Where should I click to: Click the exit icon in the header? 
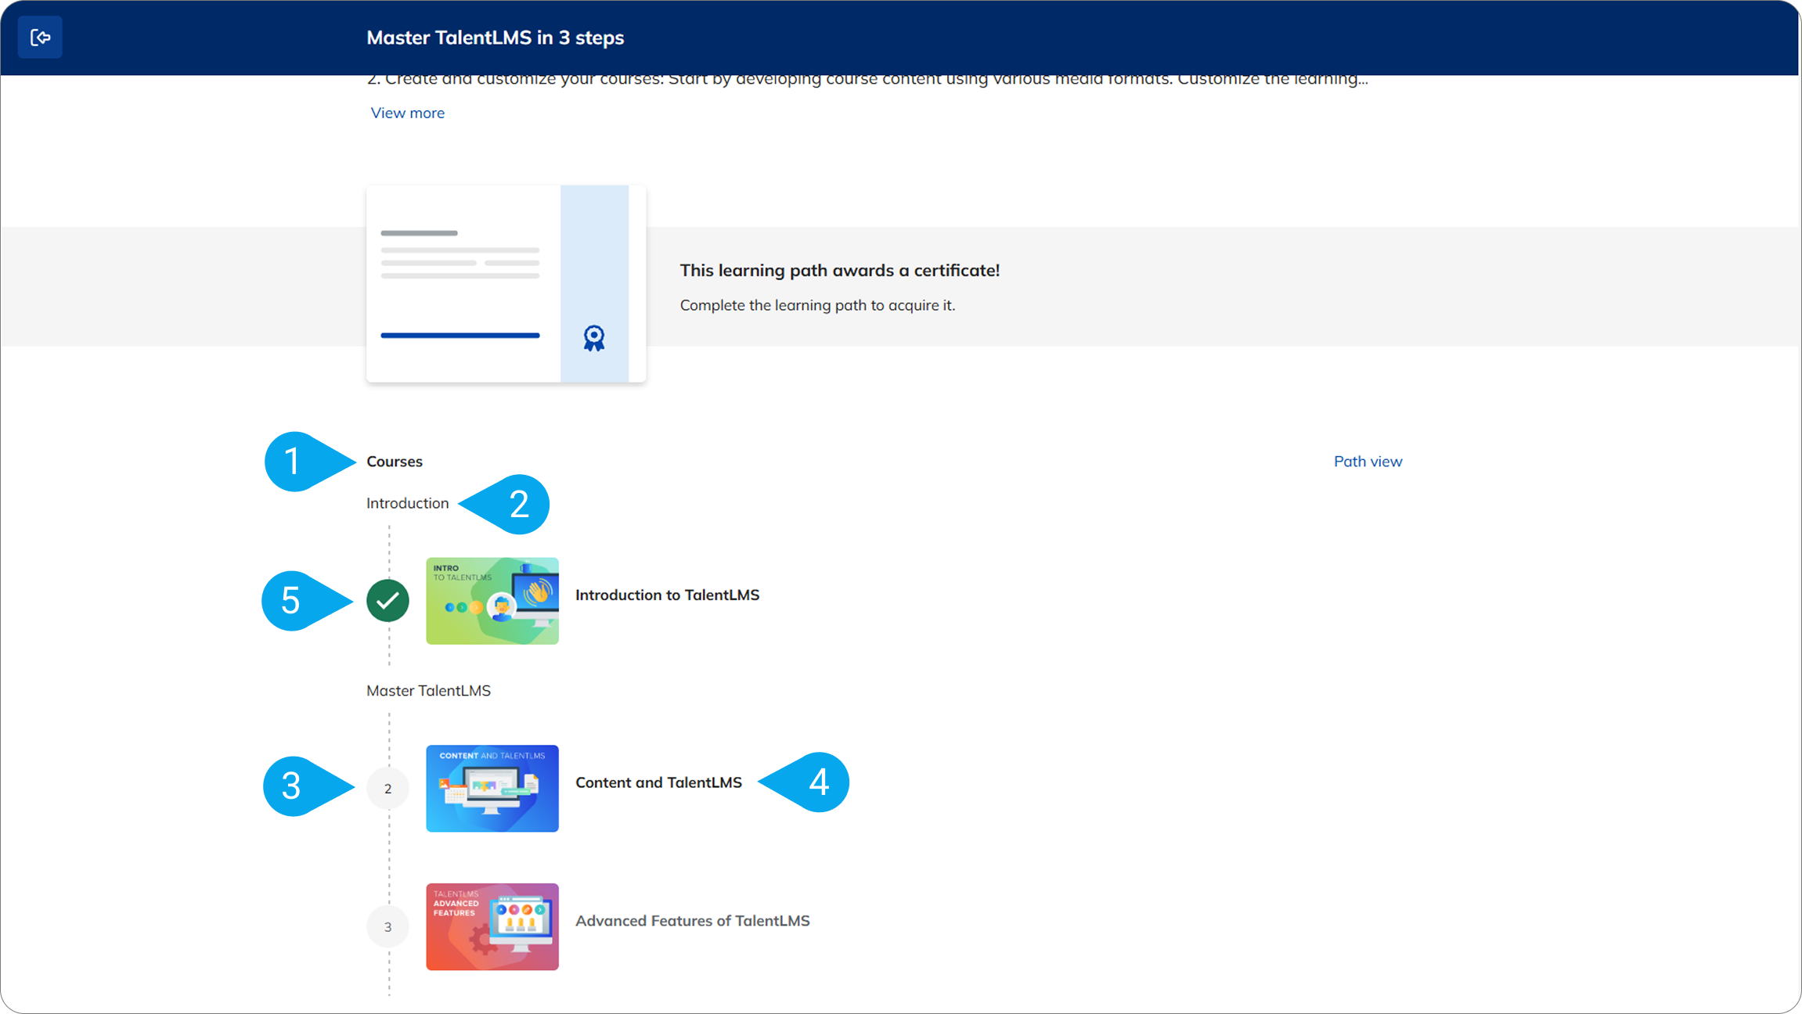click(40, 38)
